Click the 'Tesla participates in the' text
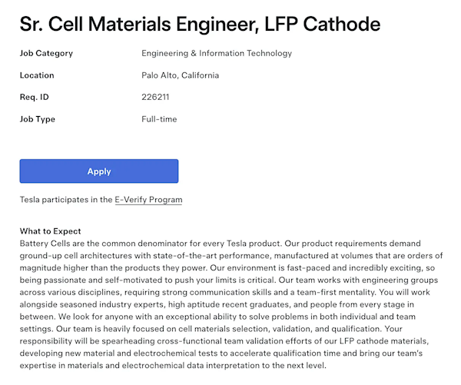The width and height of the screenshot is (461, 385). pyautogui.click(x=66, y=200)
